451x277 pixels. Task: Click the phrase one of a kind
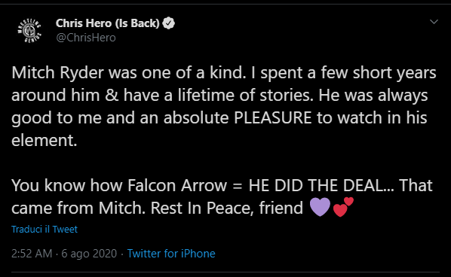click(x=194, y=73)
